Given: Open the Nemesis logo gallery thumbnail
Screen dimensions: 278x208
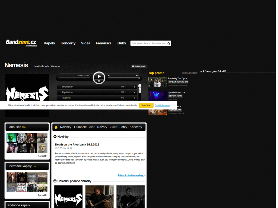Looking at the screenshot, I should coord(68,197).
